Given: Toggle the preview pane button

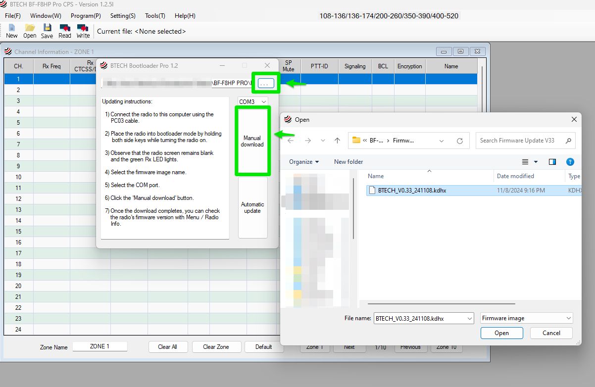Looking at the screenshot, I should point(552,162).
